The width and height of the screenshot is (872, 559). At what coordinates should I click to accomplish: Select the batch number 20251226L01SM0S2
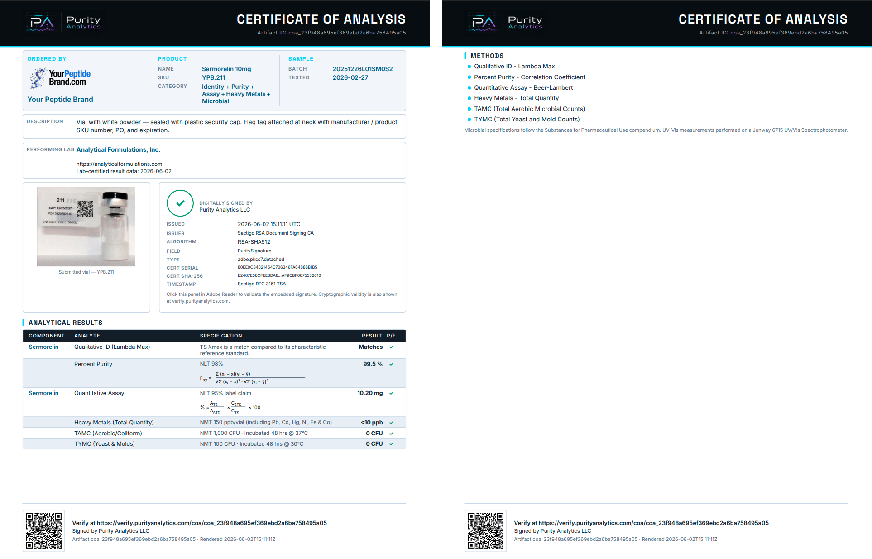363,69
